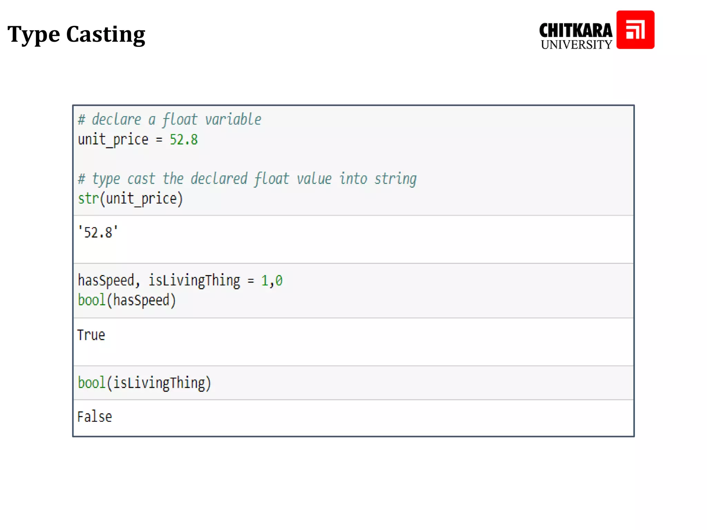Click isLivingThing in the assignment line
The width and height of the screenshot is (707, 530).
coord(194,280)
